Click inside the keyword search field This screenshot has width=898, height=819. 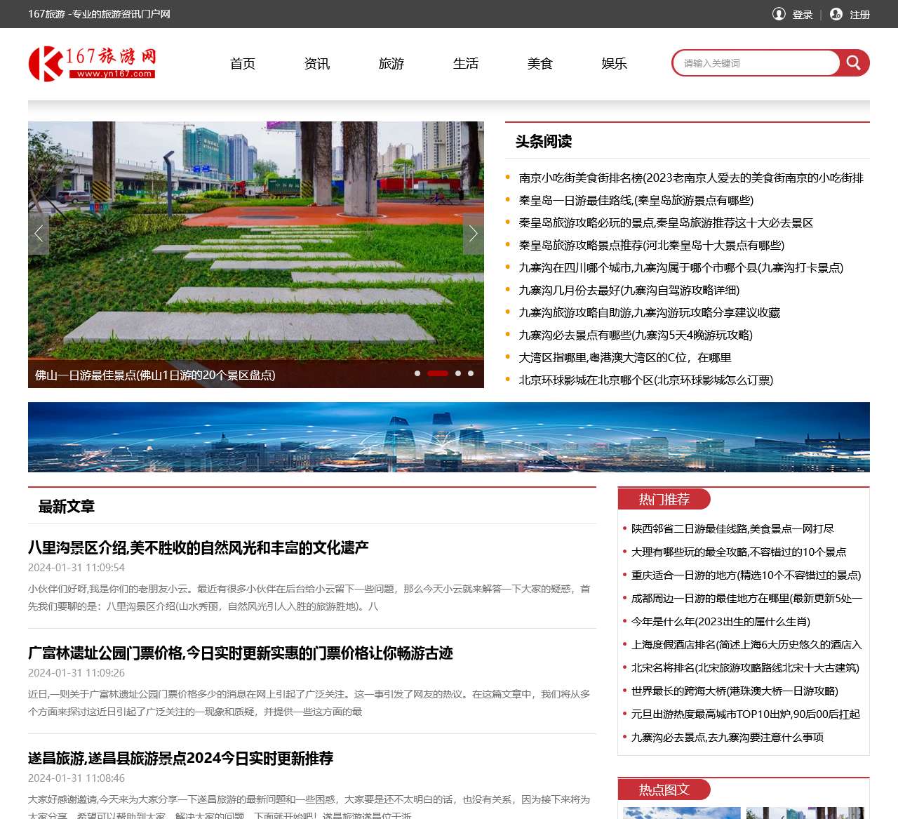(x=751, y=62)
